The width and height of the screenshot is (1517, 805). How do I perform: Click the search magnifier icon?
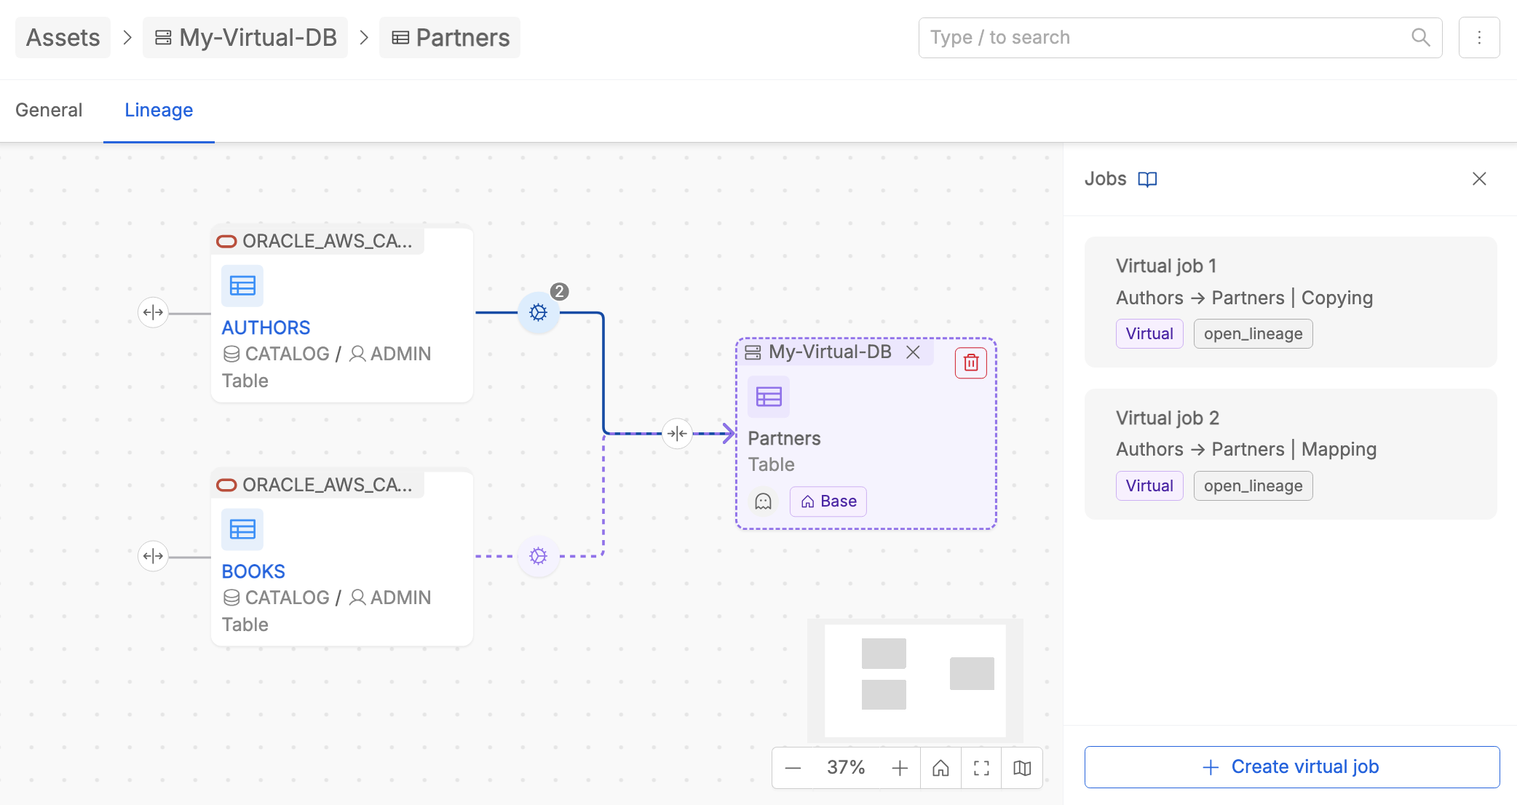1420,37
